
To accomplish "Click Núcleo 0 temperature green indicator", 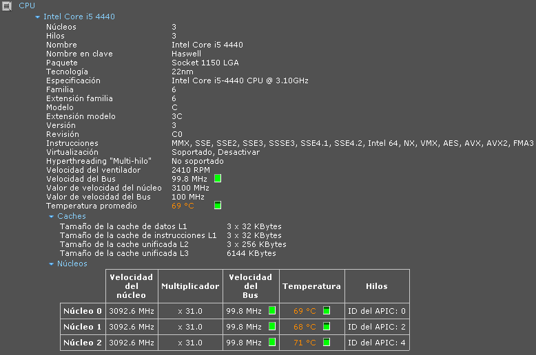I will pyautogui.click(x=327, y=310).
